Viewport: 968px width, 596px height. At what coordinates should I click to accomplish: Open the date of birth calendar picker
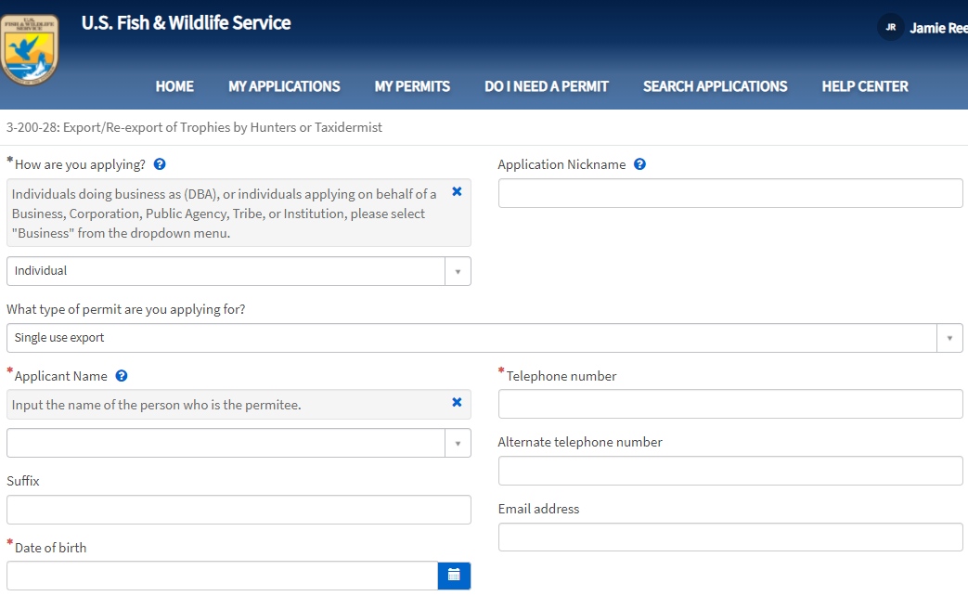click(454, 576)
